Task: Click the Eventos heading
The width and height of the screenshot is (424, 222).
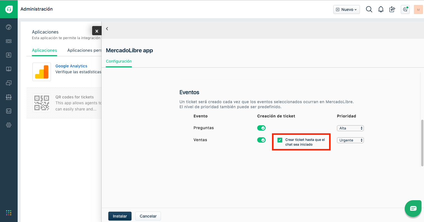Action: [189, 92]
